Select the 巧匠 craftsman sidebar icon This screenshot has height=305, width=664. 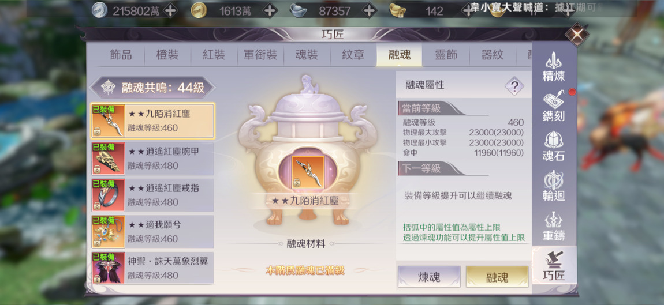[554, 265]
